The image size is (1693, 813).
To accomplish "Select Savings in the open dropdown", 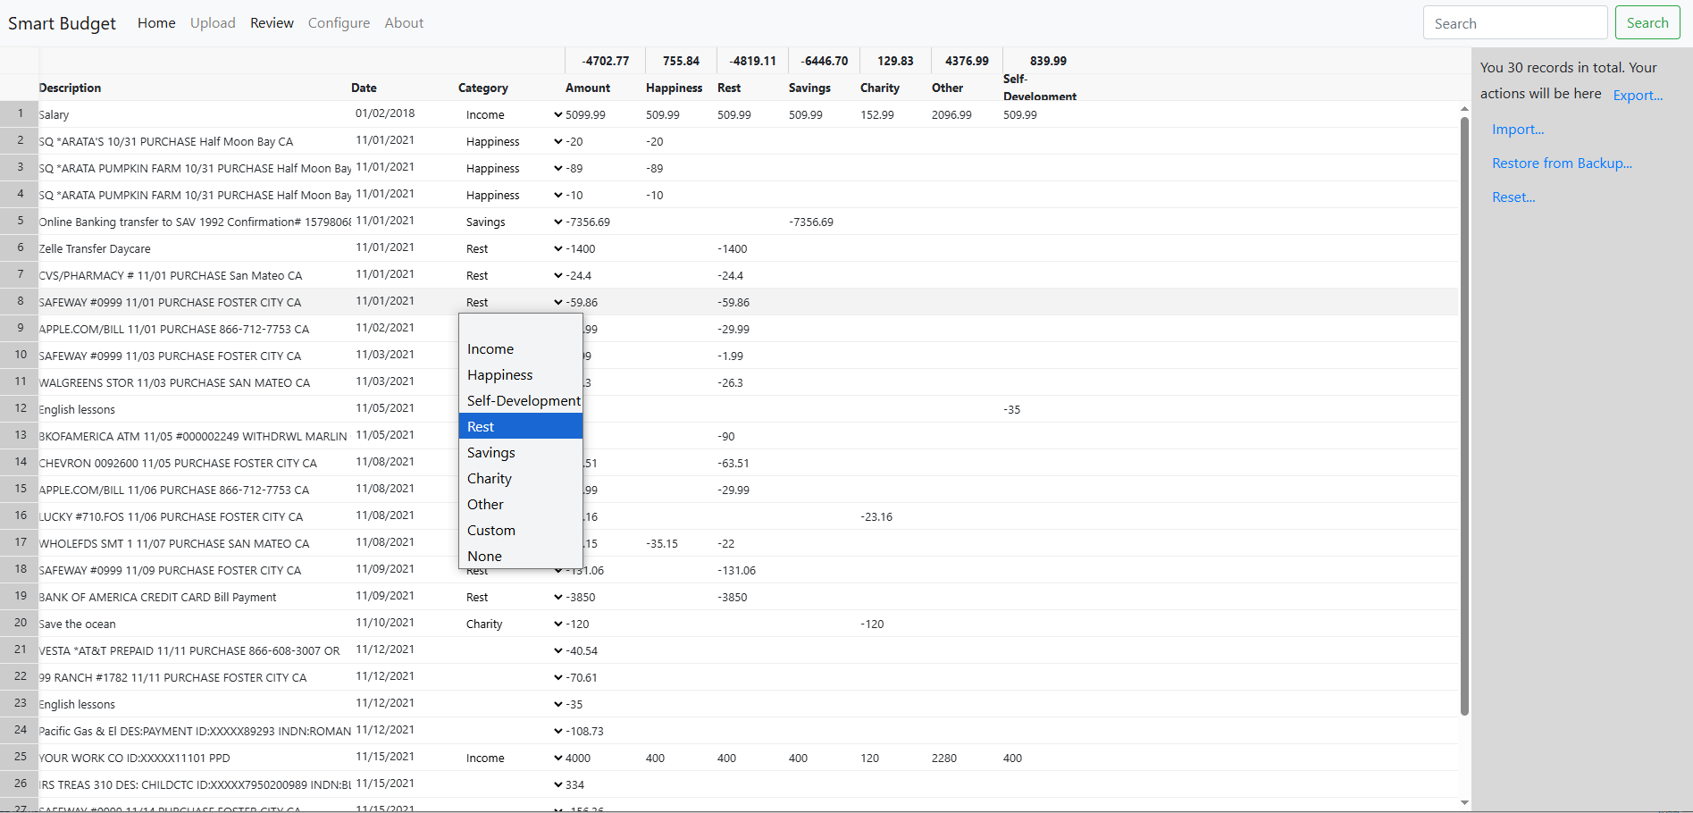I will pyautogui.click(x=490, y=453).
